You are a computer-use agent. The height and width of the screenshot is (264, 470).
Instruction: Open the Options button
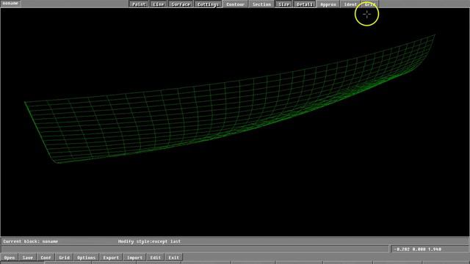[x=86, y=257]
